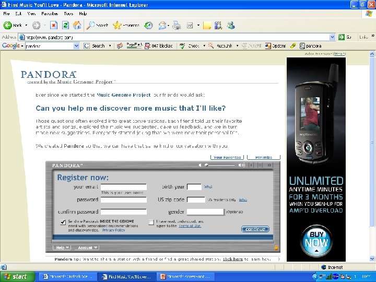Open the File menu
The image size is (376, 282).
(6, 14)
